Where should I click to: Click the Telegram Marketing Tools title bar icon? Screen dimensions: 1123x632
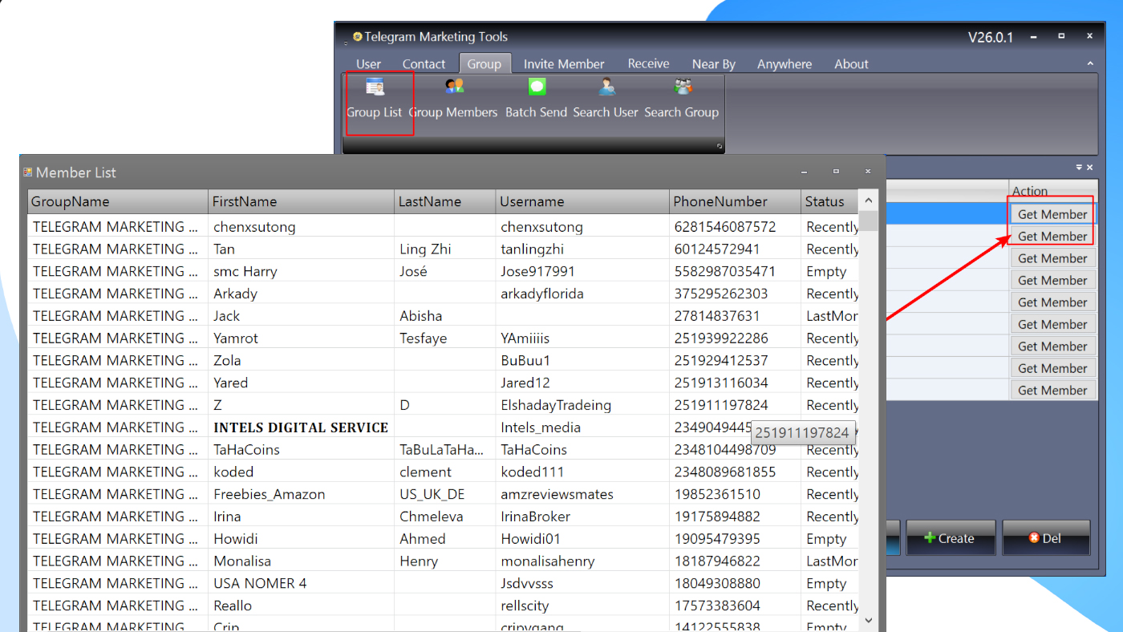tap(358, 36)
